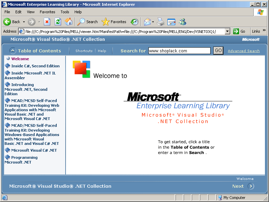Open the Mail button dropdown arrow

153,22
